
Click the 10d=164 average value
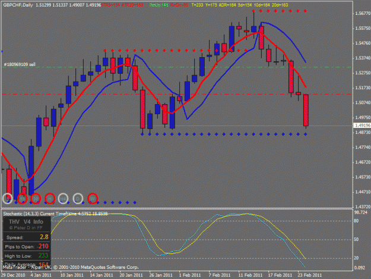262,5
